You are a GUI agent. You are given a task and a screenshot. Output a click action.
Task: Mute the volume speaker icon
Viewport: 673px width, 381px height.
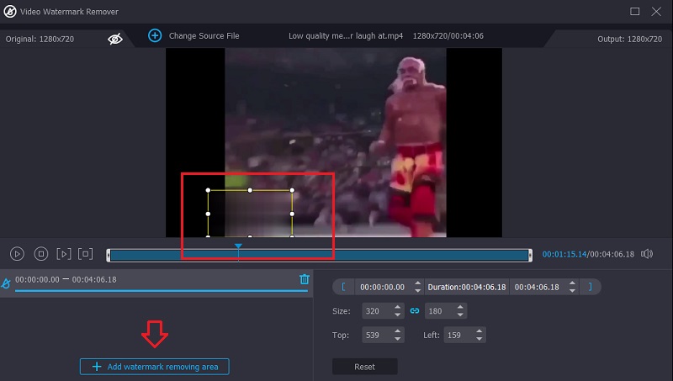[647, 254]
